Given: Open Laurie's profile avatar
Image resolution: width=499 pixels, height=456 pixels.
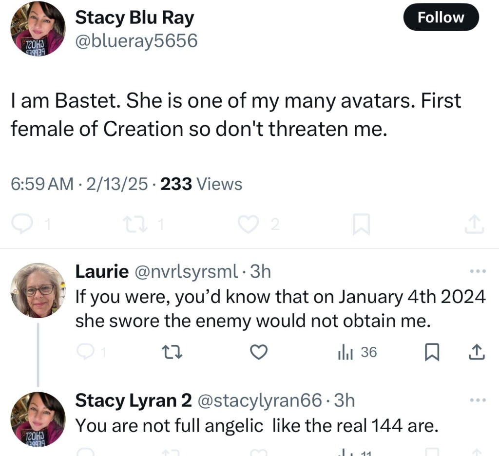Looking at the screenshot, I should (38, 290).
